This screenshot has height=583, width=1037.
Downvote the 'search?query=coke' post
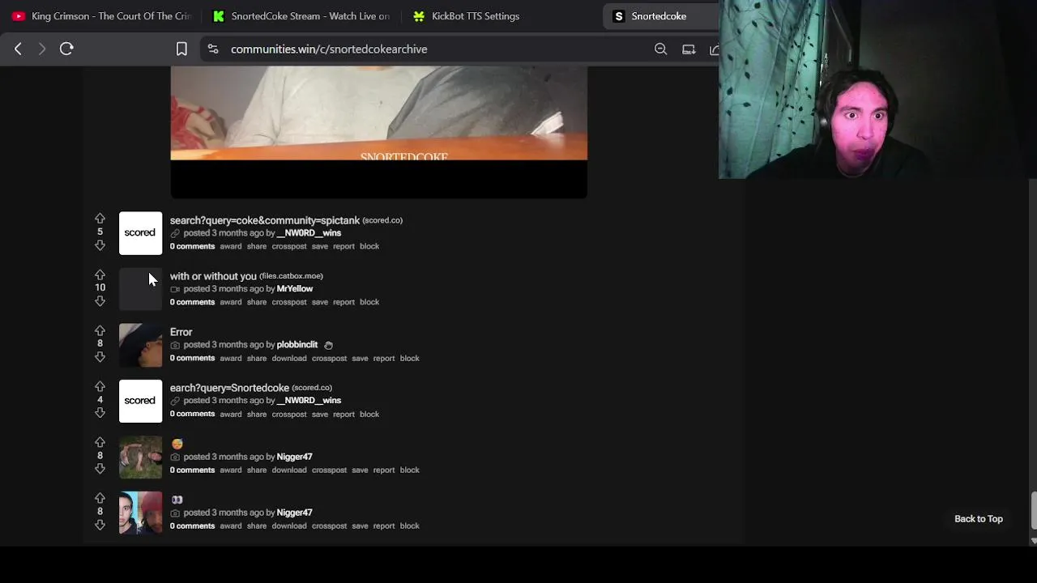tap(100, 245)
